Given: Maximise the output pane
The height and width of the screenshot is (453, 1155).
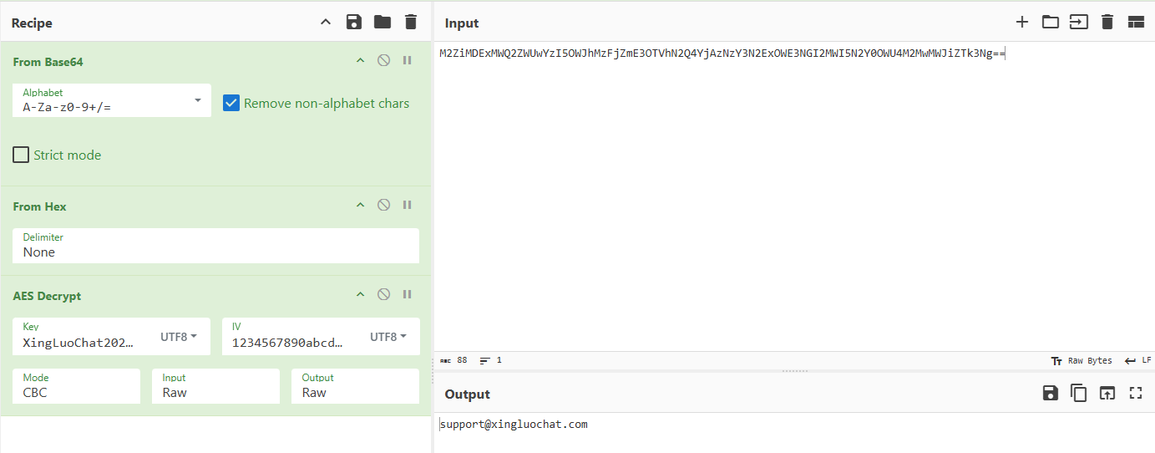Looking at the screenshot, I should (x=1136, y=394).
